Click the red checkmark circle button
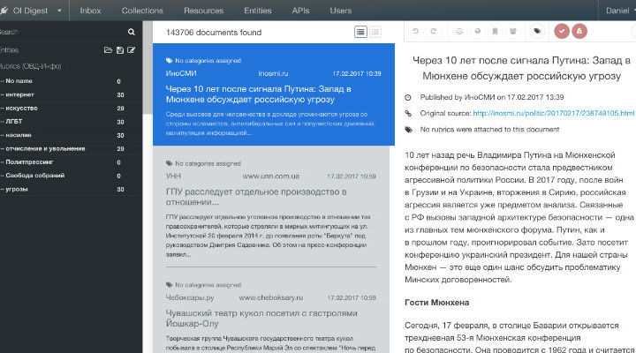This screenshot has width=636, height=353. (x=561, y=31)
